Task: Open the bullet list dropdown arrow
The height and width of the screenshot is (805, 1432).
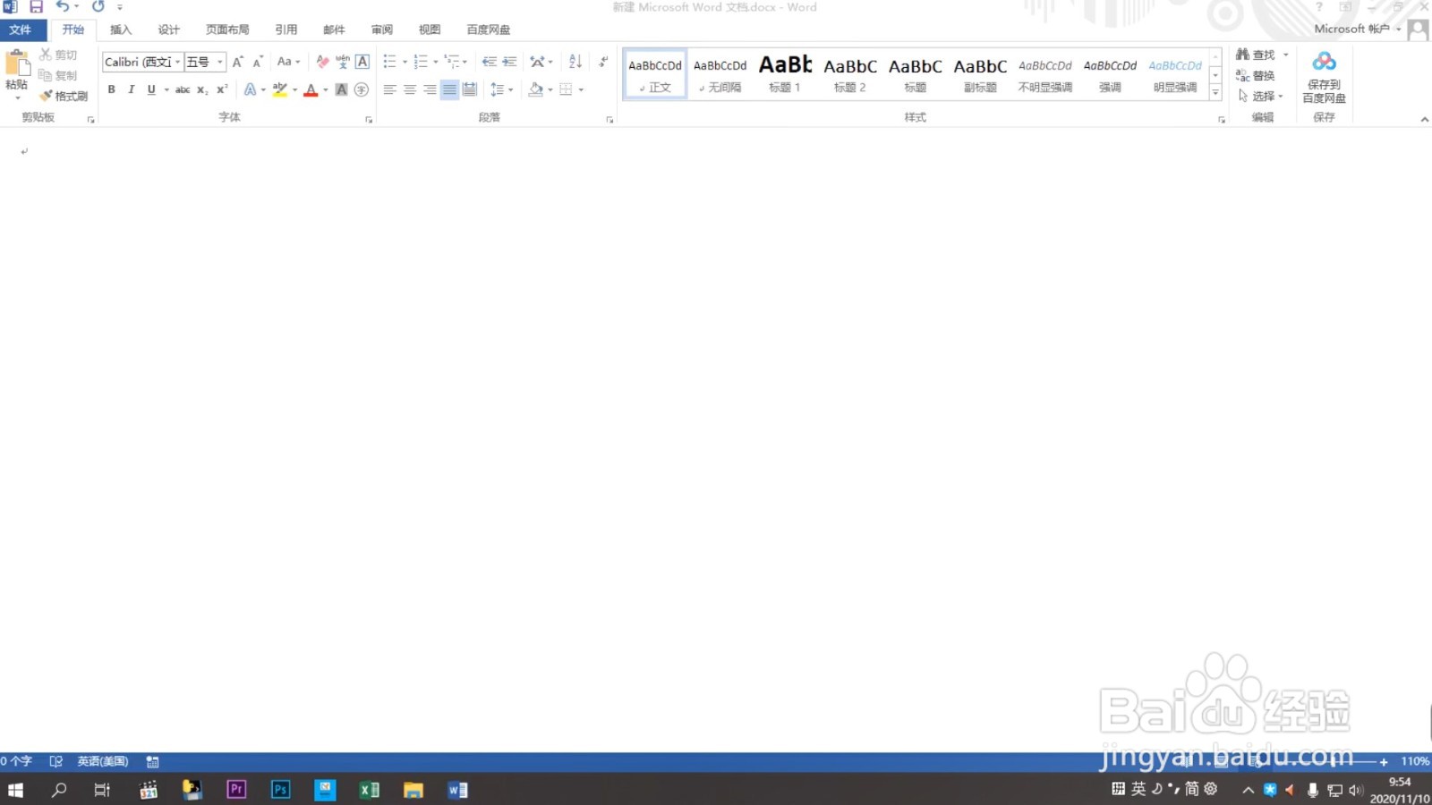Action: [405, 62]
